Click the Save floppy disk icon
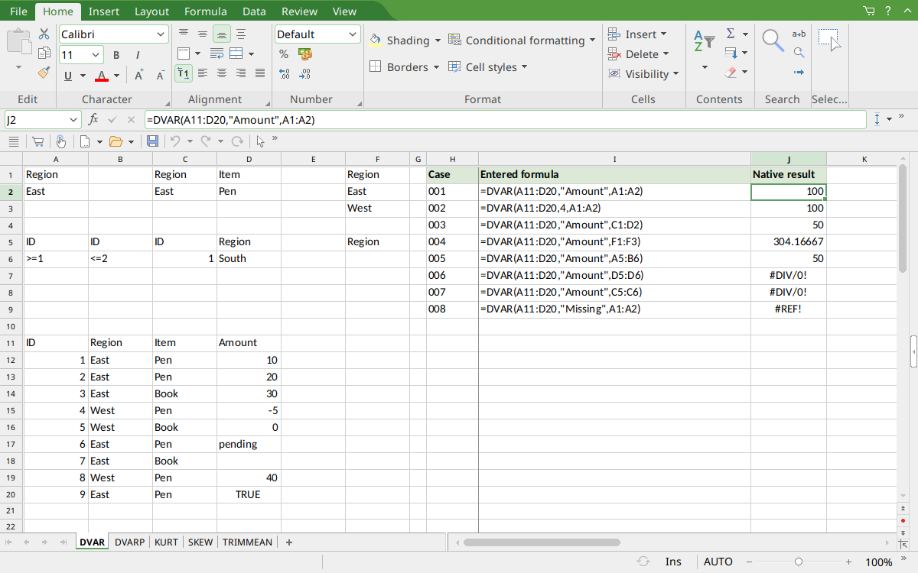Screen dimensions: 918x573 click(x=152, y=141)
